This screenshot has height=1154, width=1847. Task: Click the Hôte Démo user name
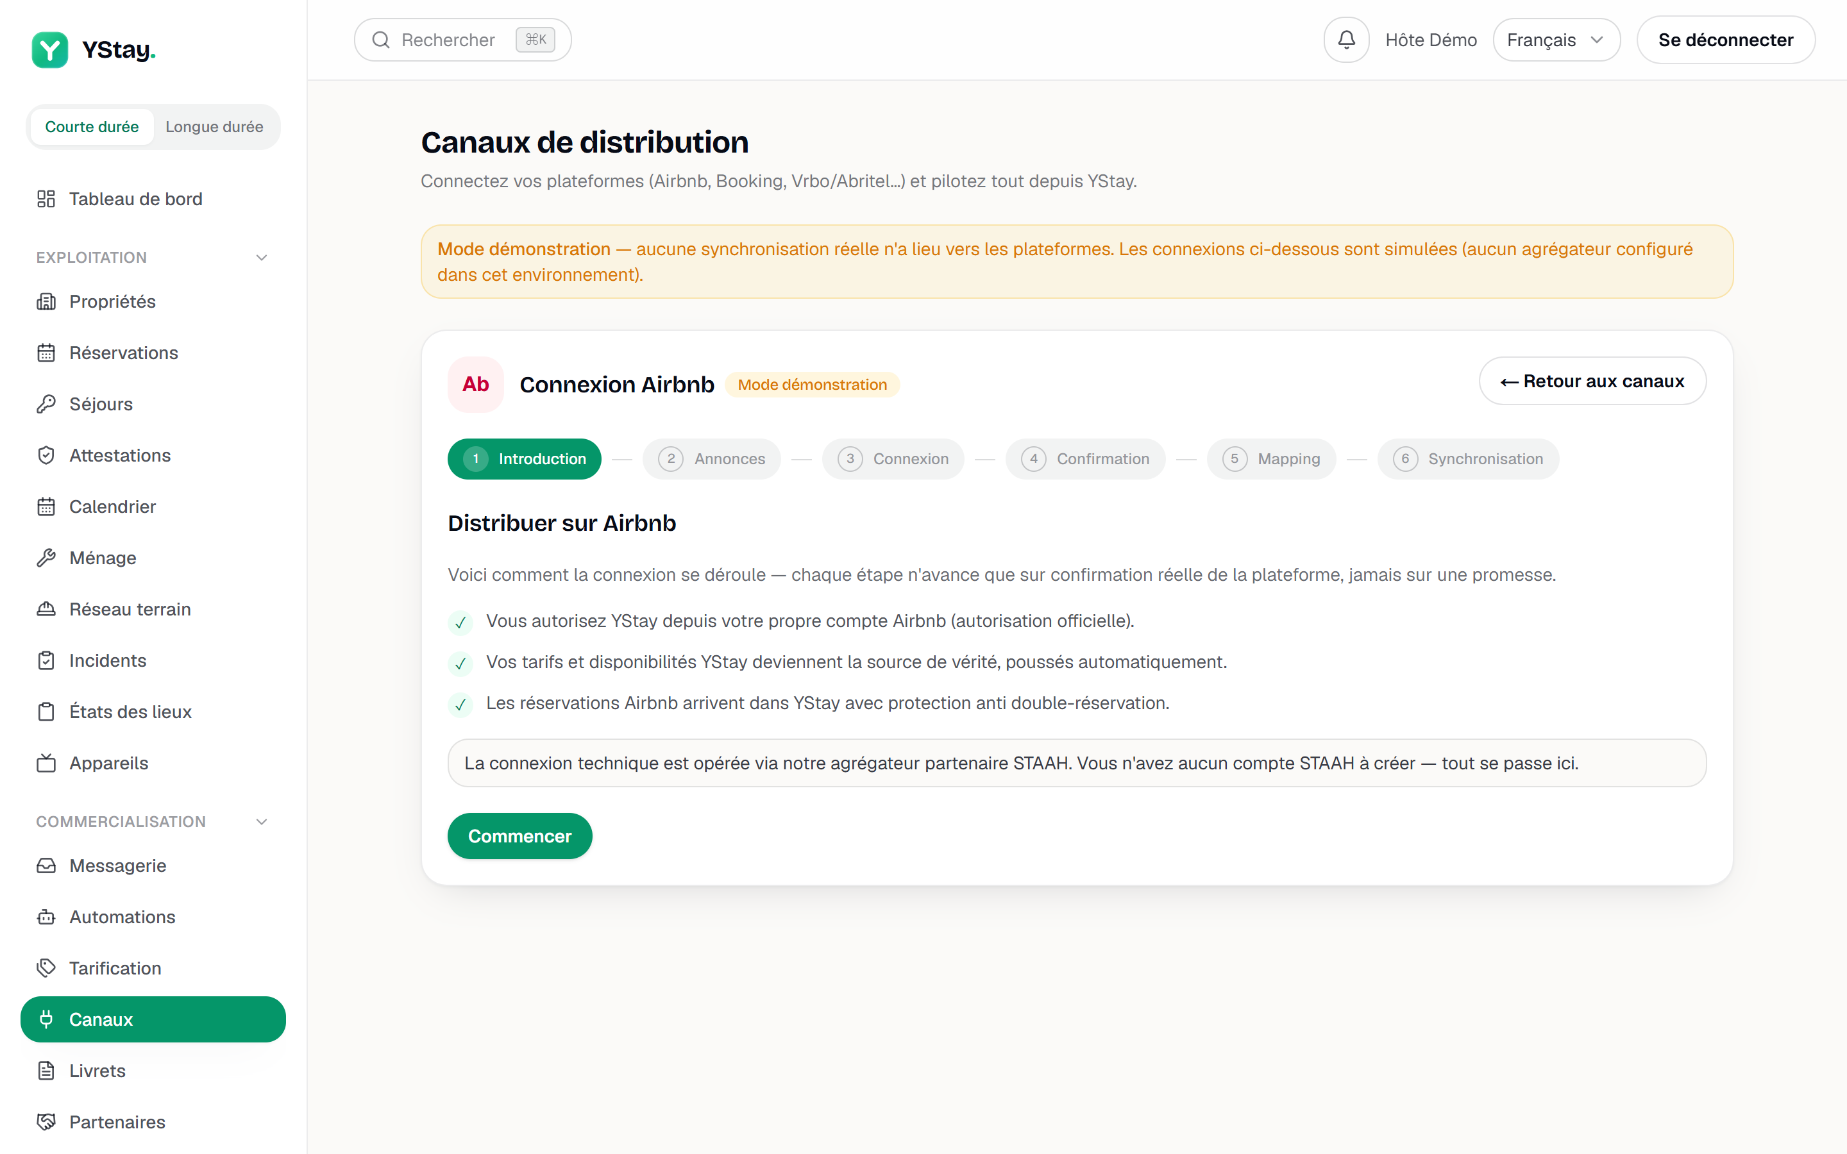[x=1431, y=40]
